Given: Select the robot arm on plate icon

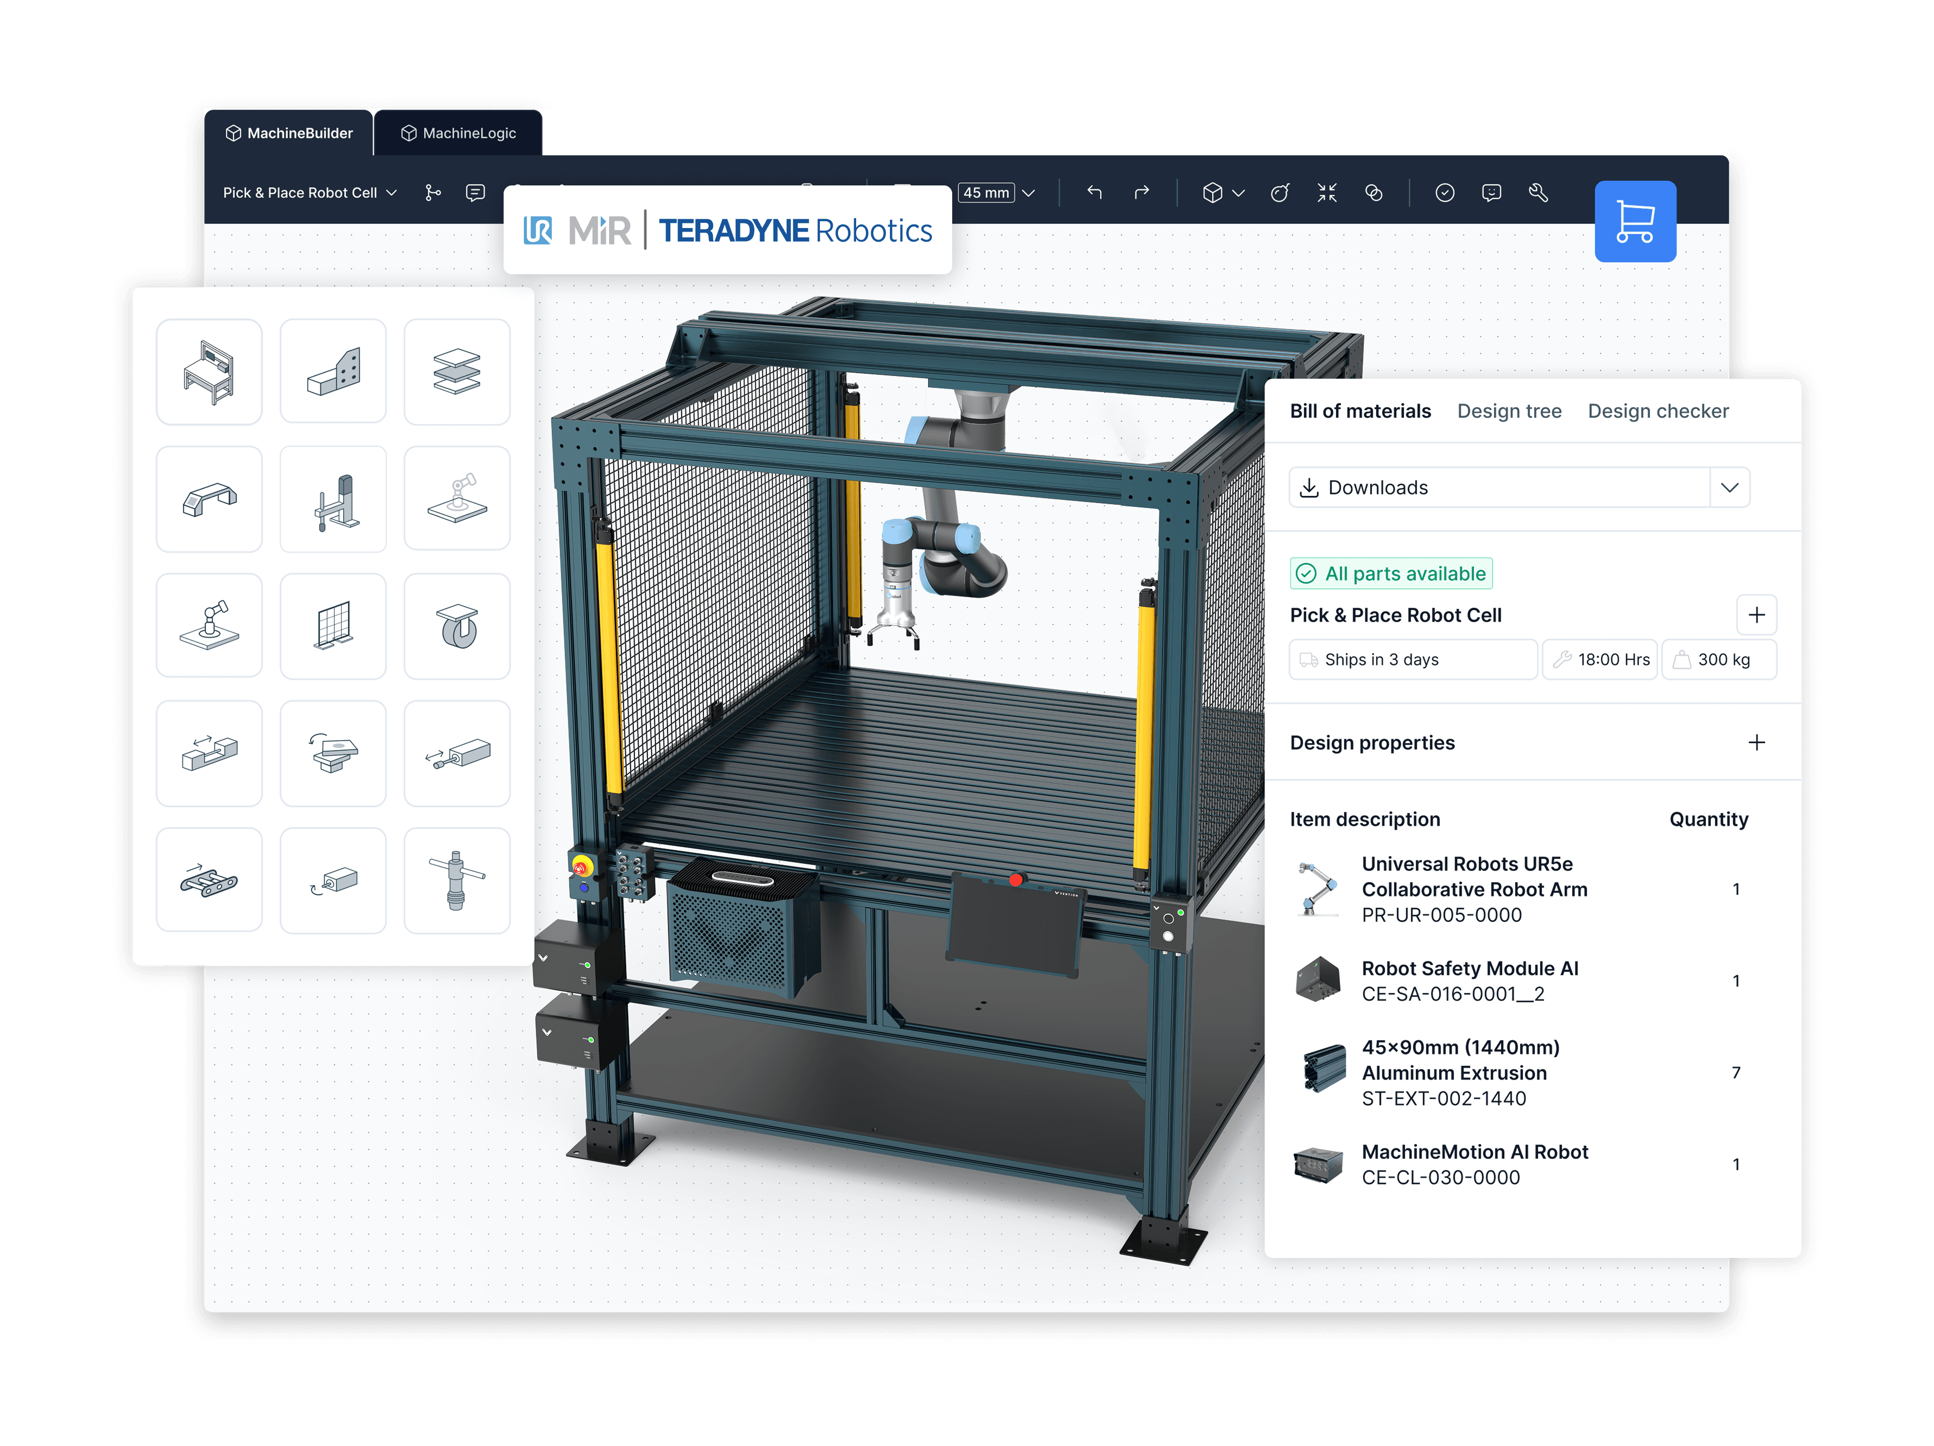Looking at the screenshot, I should coord(457,499).
